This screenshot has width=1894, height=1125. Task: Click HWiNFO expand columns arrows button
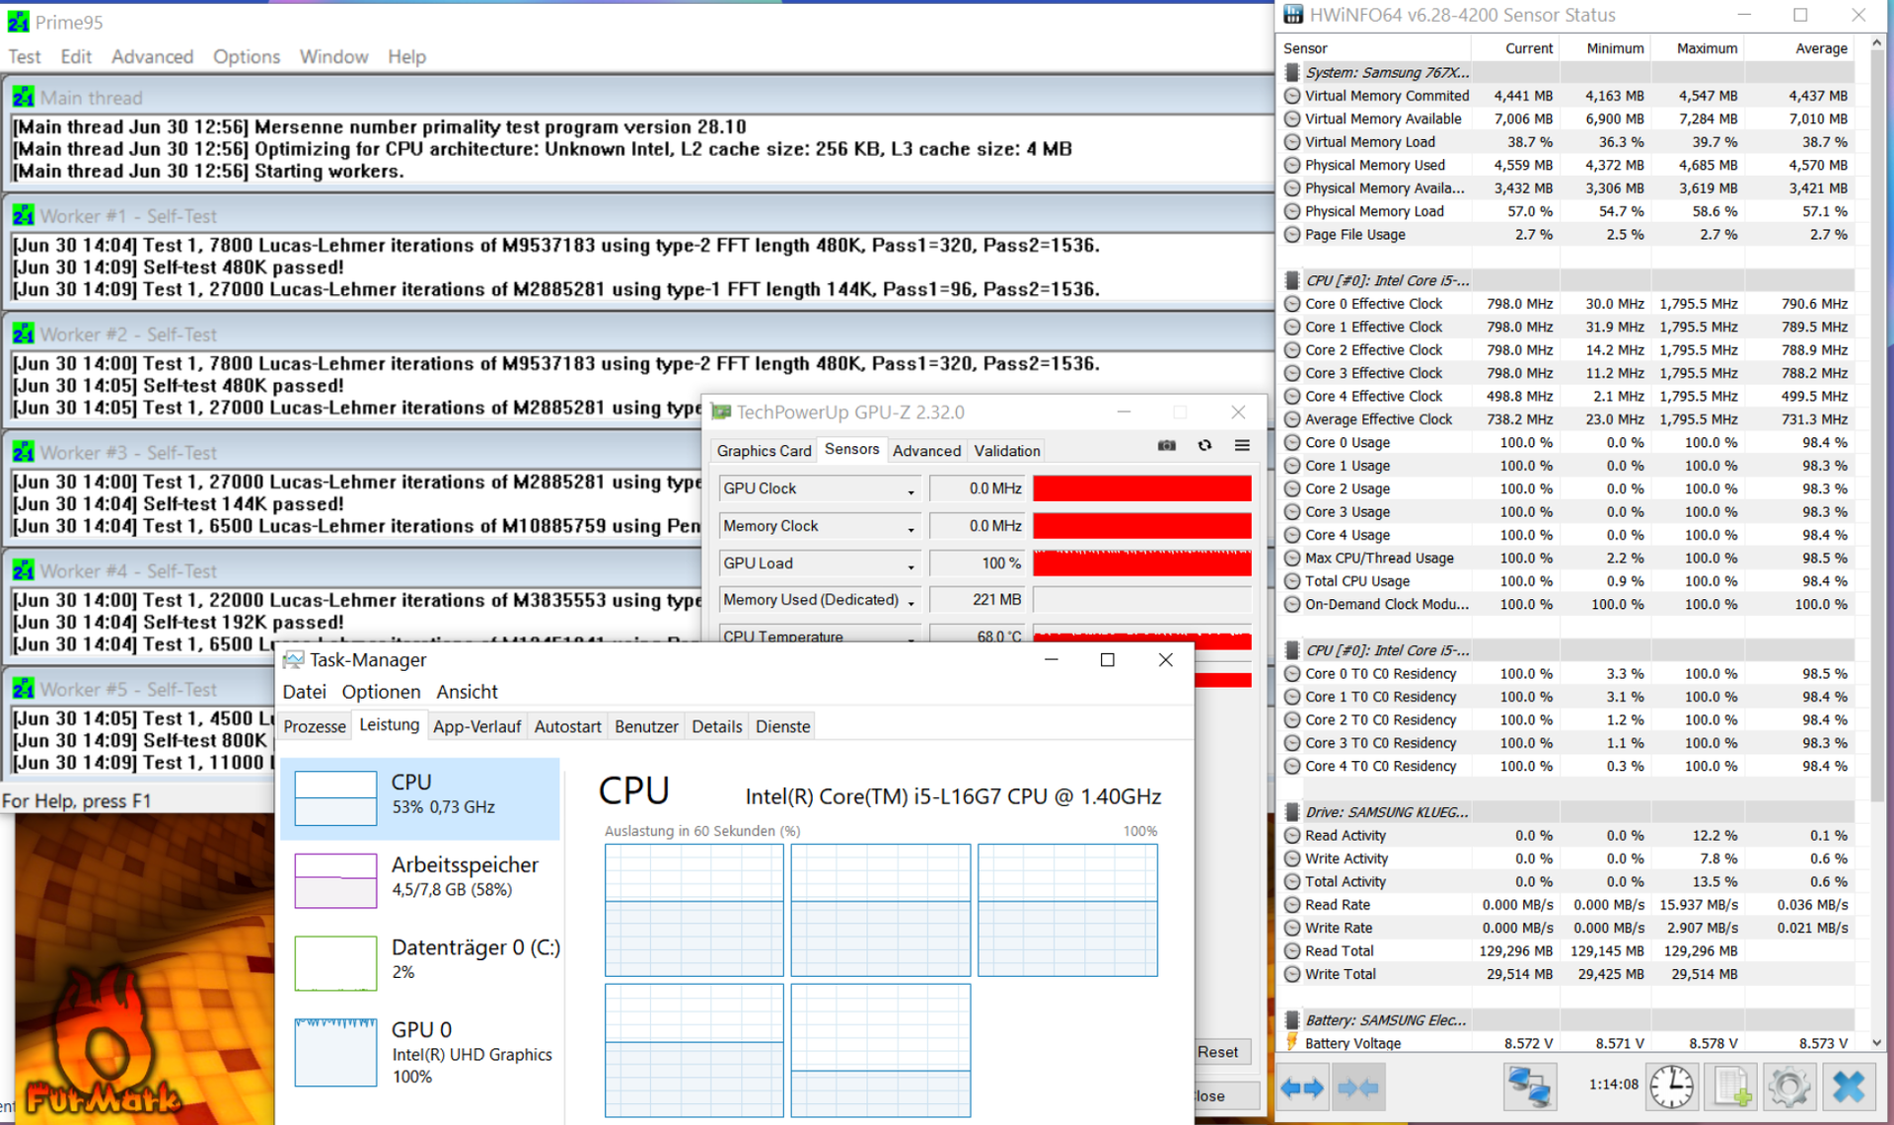point(1302,1088)
